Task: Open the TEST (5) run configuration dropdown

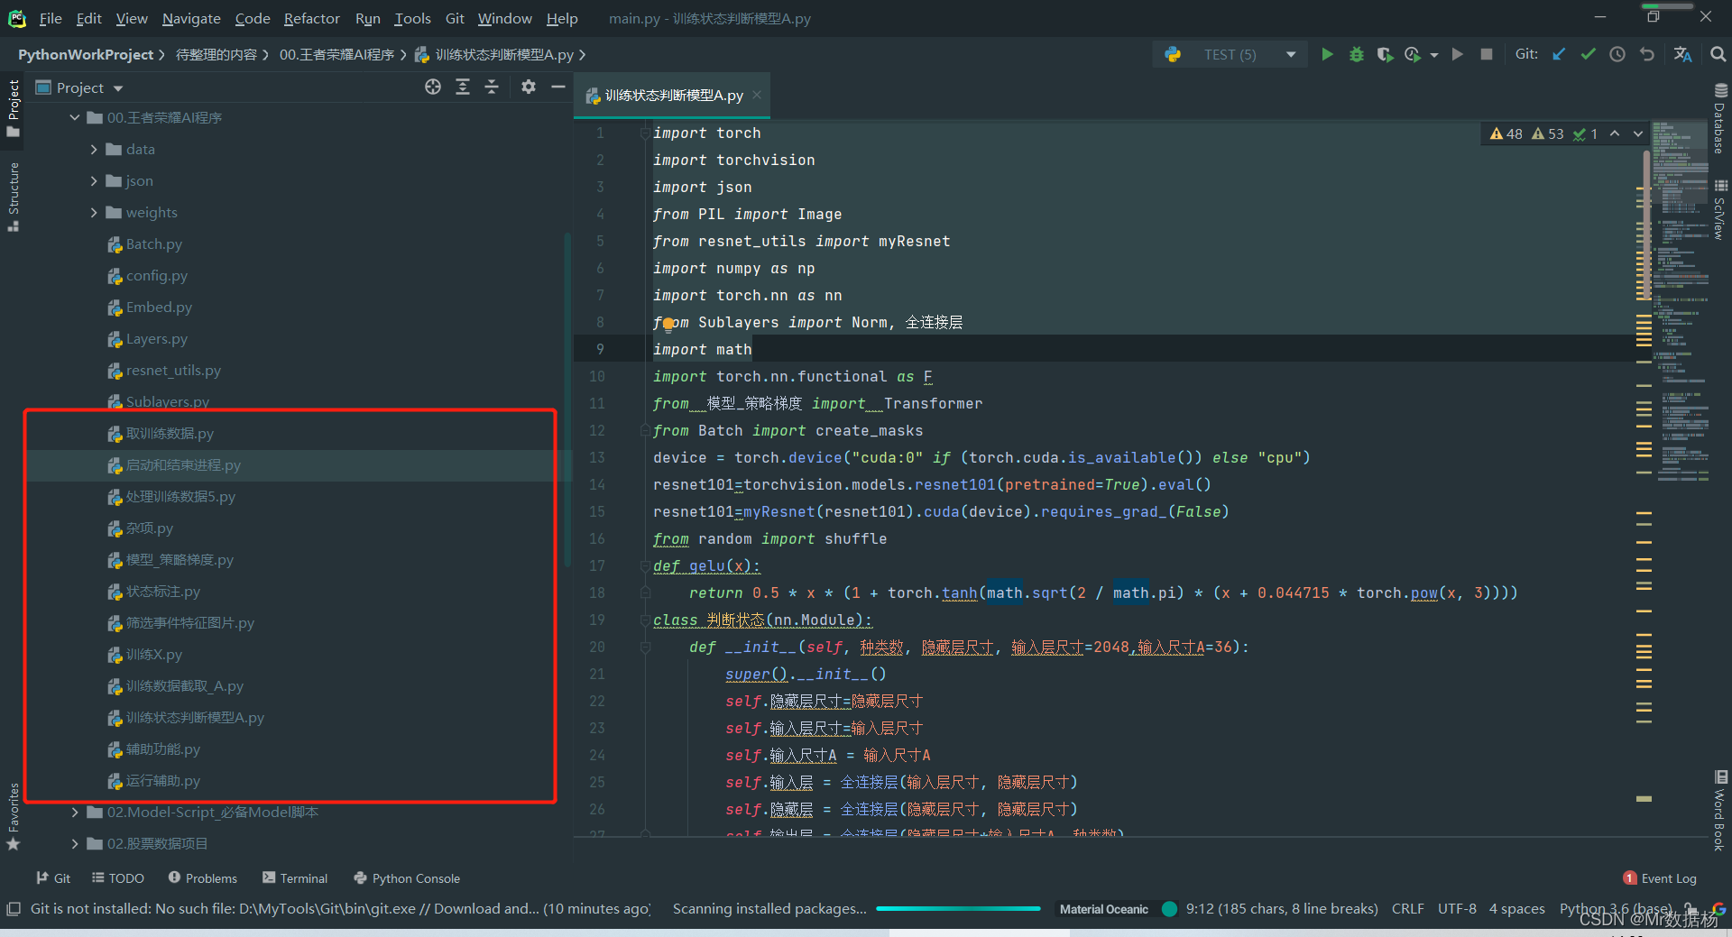Action: pos(1231,55)
